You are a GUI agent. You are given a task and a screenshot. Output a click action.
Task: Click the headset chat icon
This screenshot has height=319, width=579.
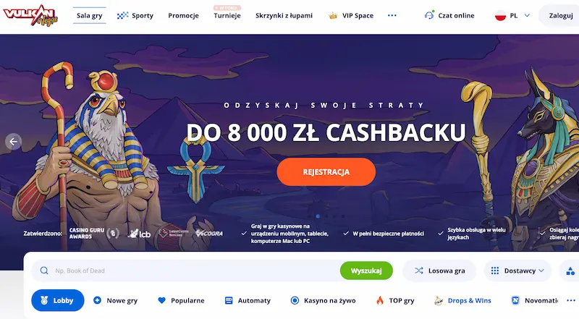429,15
